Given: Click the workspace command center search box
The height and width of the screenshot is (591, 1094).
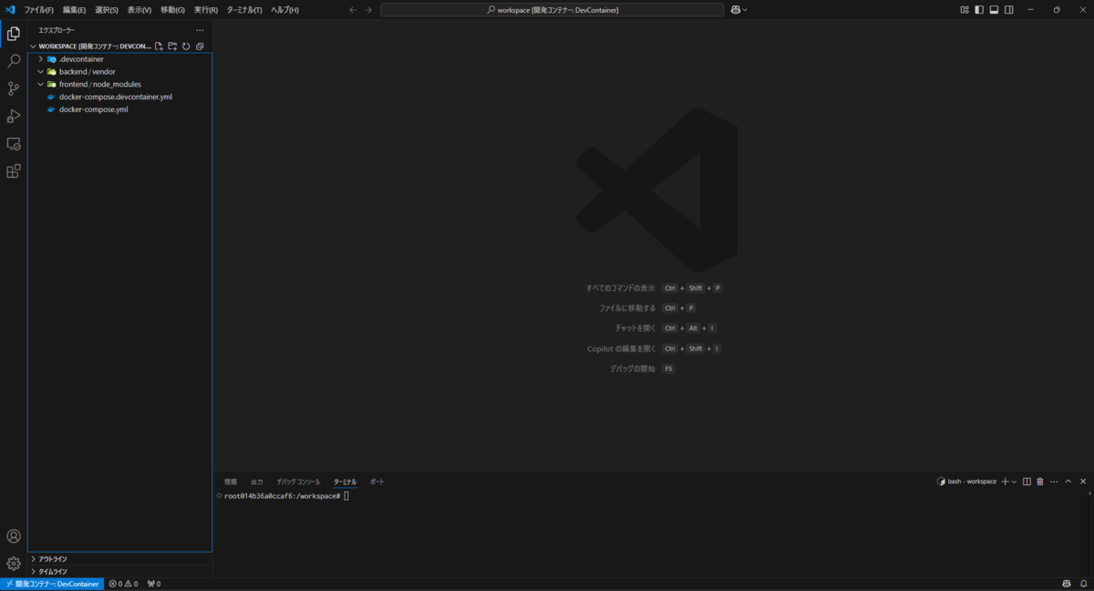Looking at the screenshot, I should (x=552, y=10).
